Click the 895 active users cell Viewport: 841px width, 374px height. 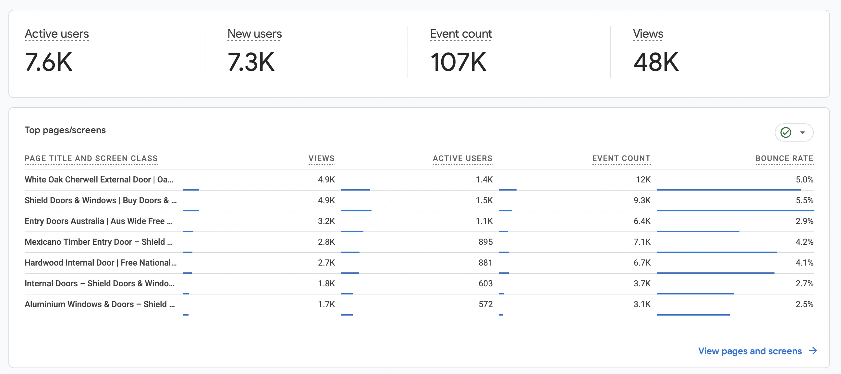click(x=485, y=242)
